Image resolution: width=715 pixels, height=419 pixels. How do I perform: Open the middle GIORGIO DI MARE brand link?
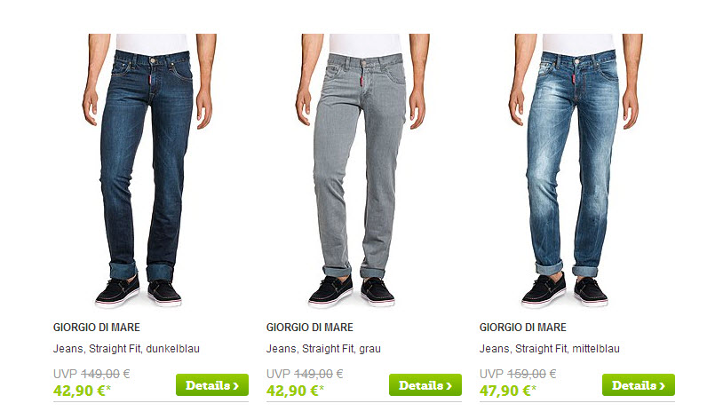(x=310, y=328)
